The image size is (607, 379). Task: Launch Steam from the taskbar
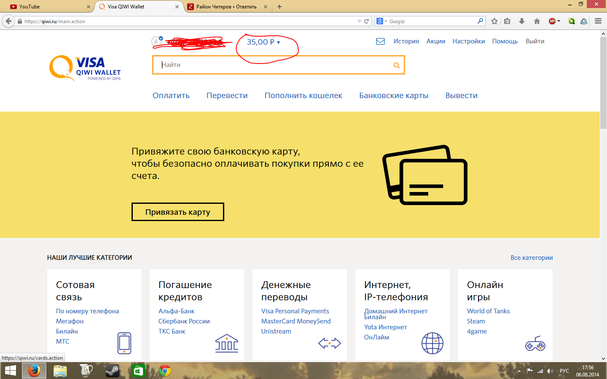[x=112, y=371]
